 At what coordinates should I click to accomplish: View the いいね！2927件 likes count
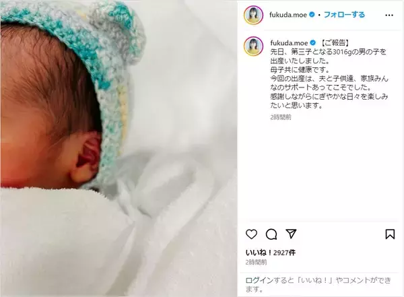[270, 253]
